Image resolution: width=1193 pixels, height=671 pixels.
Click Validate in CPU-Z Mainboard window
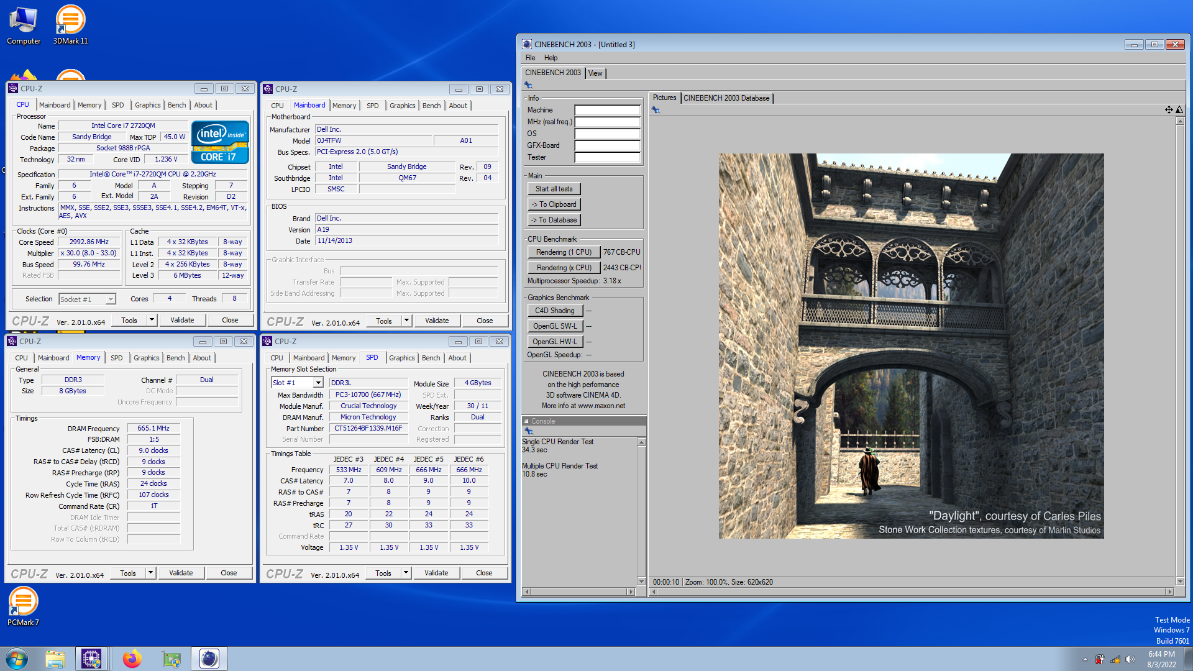coord(437,321)
